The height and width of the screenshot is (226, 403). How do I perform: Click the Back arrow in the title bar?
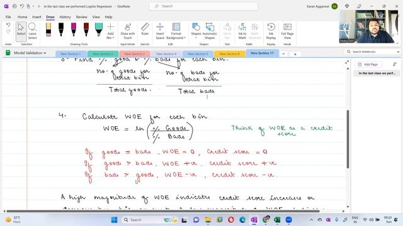point(14,6)
